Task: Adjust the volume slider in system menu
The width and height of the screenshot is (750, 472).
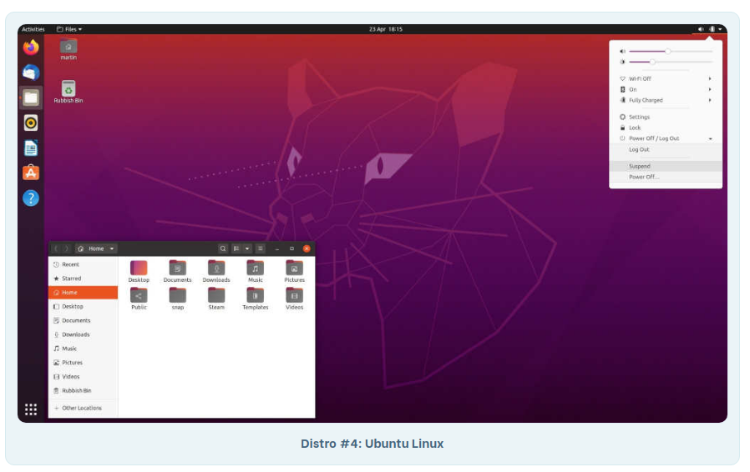Action: (x=671, y=51)
